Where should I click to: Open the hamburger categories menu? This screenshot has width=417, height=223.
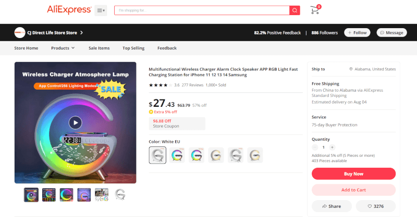[x=101, y=10]
